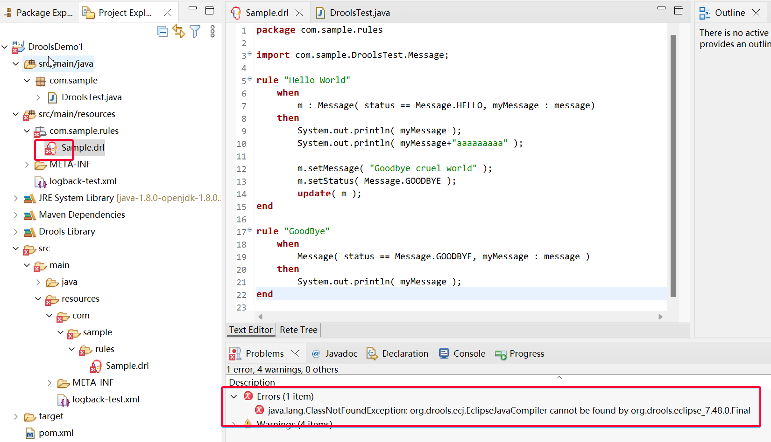This screenshot has height=442, width=771.
Task: Toggle Link with Editor icon
Action: click(178, 31)
